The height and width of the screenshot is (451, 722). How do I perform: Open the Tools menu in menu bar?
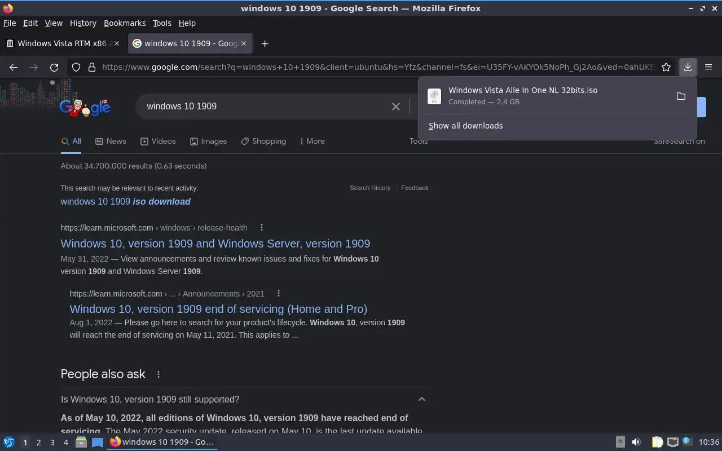pyautogui.click(x=162, y=23)
